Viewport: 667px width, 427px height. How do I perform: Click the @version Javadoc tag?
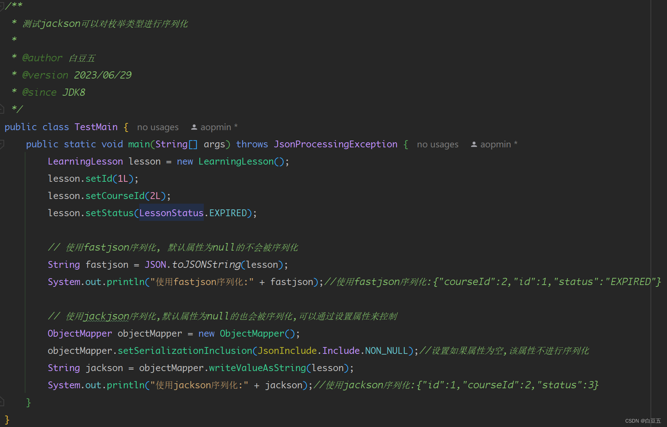[x=45, y=75]
